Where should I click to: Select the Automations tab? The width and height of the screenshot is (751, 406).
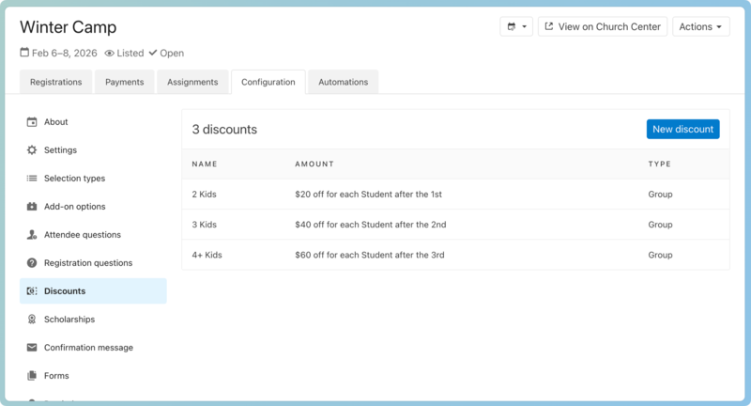click(x=343, y=83)
